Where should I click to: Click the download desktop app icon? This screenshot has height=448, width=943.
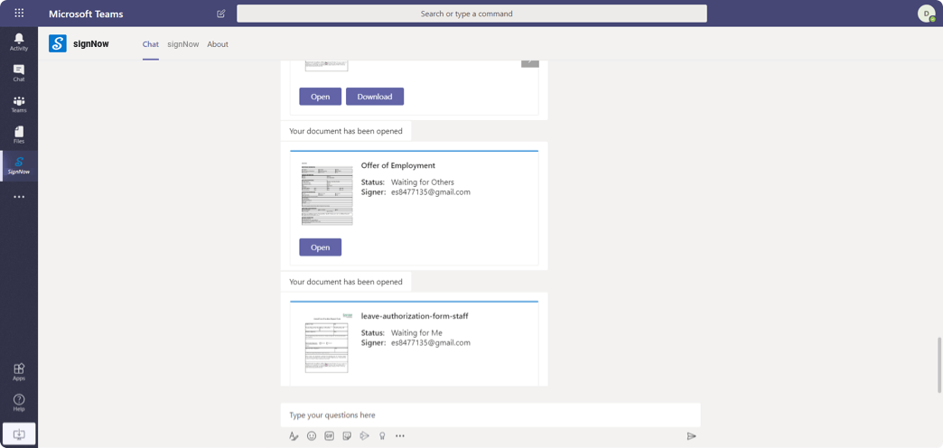pyautogui.click(x=19, y=434)
